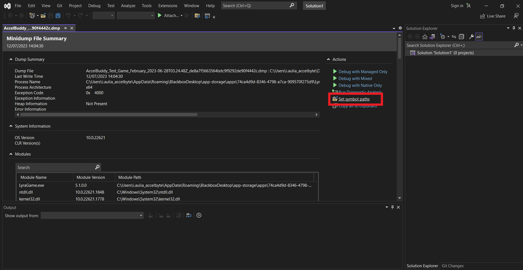Screen dimensions: 523x270
Task: Collapse the Modules section
Action: [x=11, y=154]
